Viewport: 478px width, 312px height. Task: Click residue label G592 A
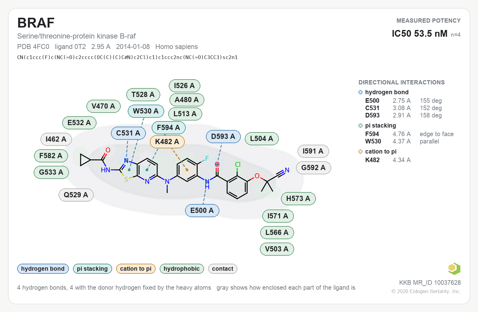click(313, 168)
